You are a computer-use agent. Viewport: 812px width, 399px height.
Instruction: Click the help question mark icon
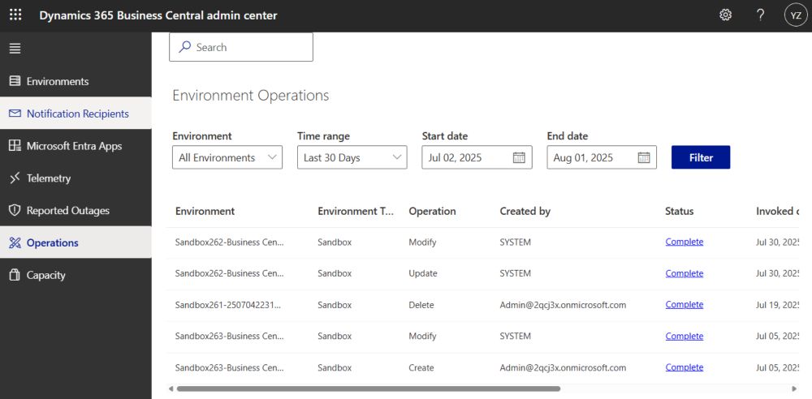[760, 15]
